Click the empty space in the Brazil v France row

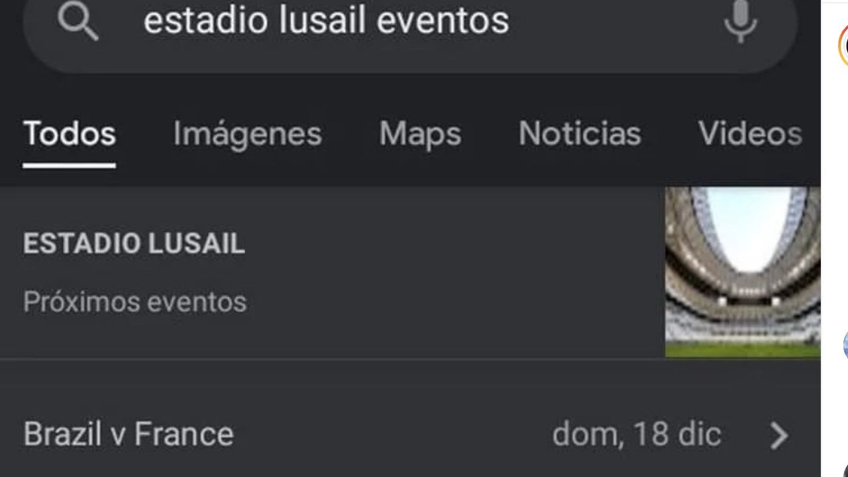pyautogui.click(x=391, y=435)
